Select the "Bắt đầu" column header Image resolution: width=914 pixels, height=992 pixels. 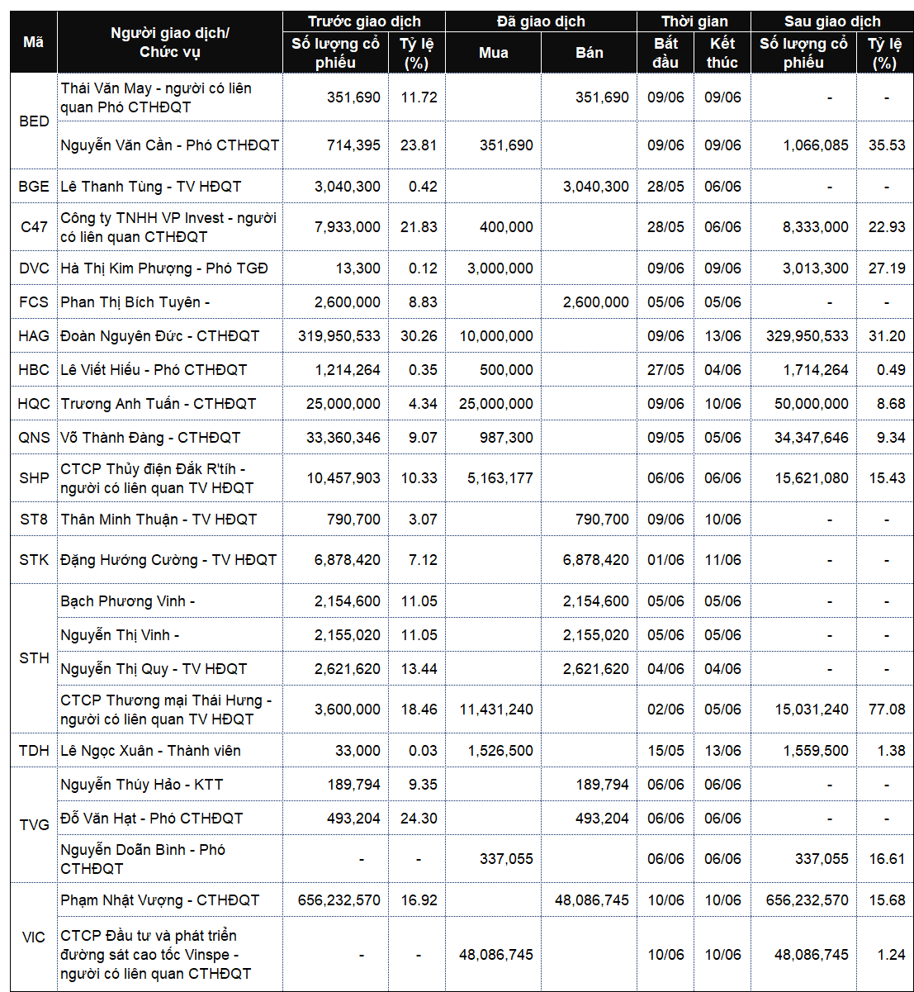tap(665, 53)
